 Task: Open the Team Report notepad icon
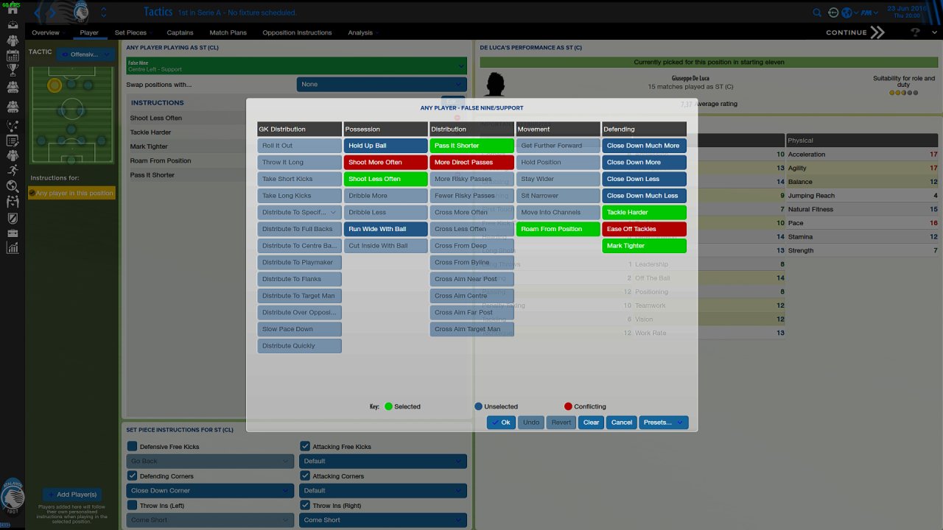click(x=13, y=141)
